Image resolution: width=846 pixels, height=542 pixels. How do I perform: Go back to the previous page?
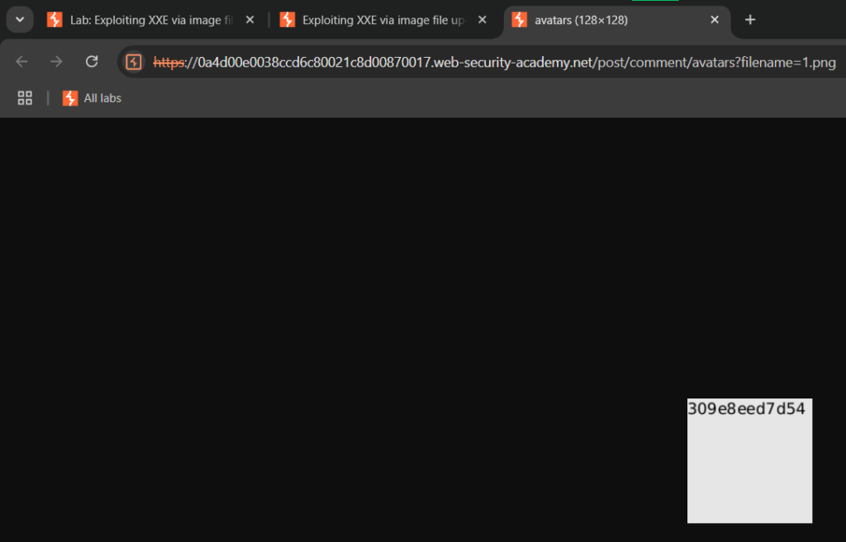[x=21, y=61]
